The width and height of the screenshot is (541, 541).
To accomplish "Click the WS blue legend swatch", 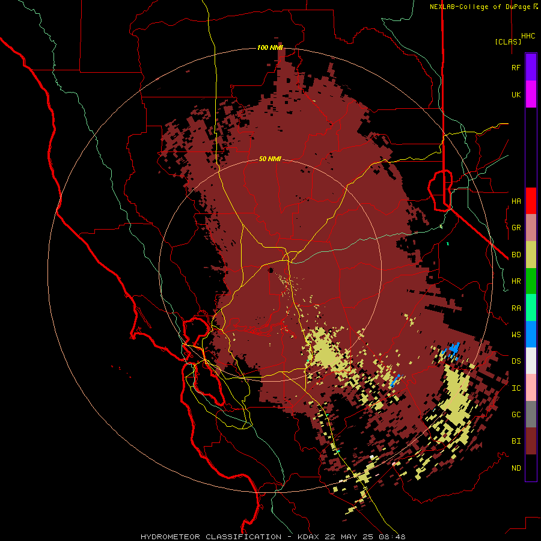I will (531, 334).
